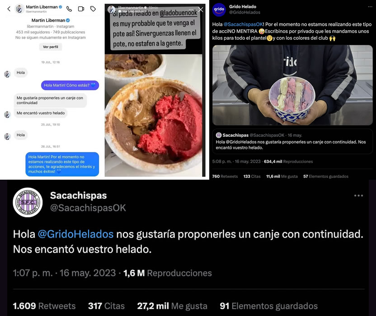Show the 27,2 mil Me gusta
The width and height of the screenshot is (376, 316).
tap(172, 306)
